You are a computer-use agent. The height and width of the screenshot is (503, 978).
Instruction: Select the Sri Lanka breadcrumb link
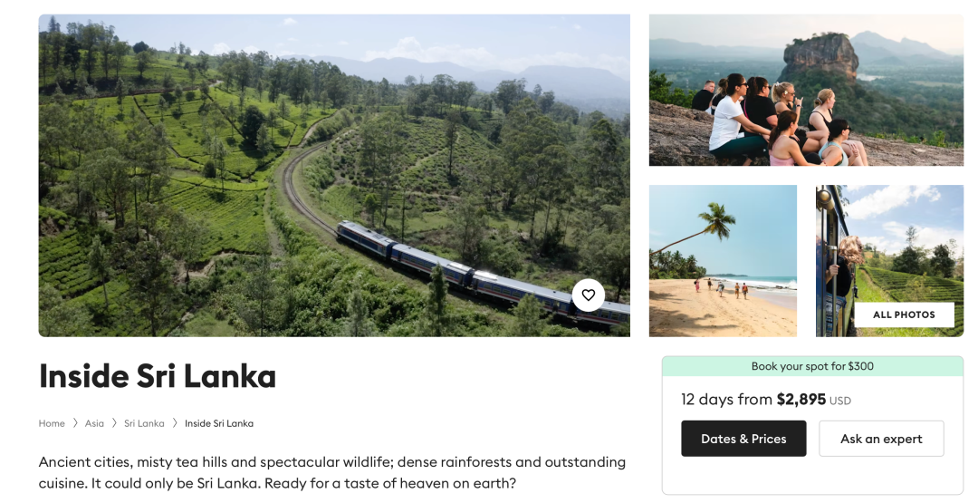pos(144,423)
